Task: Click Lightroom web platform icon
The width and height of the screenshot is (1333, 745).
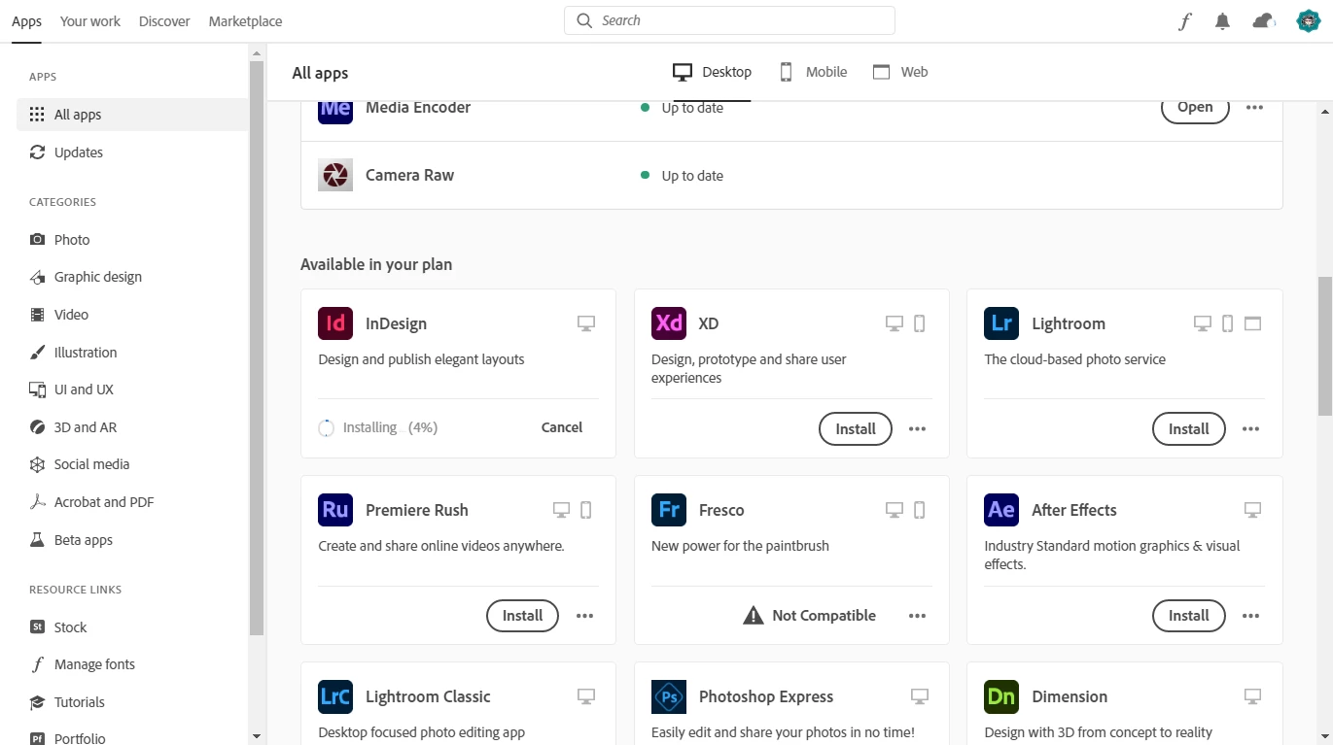Action: tap(1252, 323)
